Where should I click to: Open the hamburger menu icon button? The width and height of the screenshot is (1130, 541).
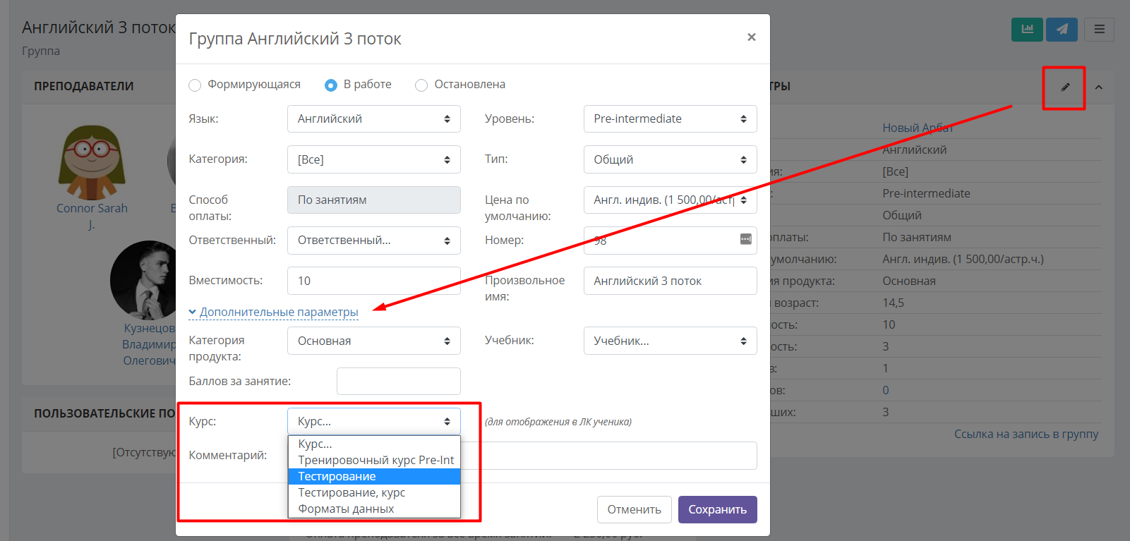point(1099,30)
